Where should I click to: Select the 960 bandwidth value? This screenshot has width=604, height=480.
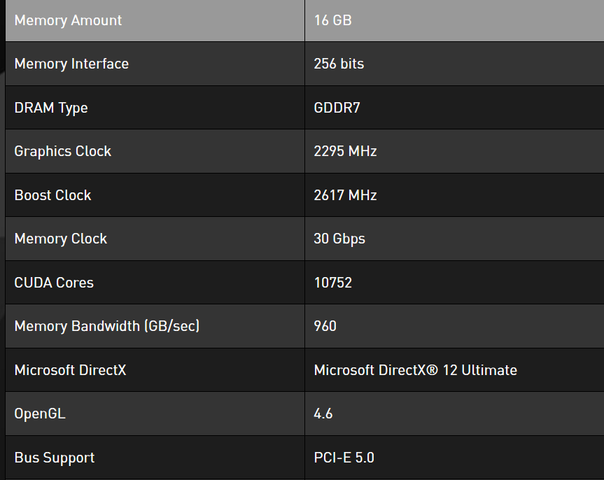click(x=325, y=326)
